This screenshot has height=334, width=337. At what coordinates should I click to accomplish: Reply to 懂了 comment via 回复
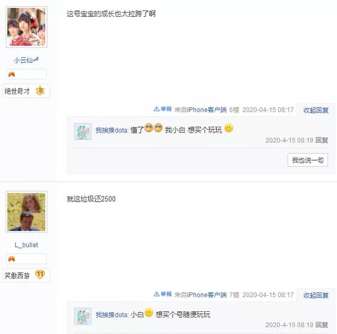(x=322, y=140)
